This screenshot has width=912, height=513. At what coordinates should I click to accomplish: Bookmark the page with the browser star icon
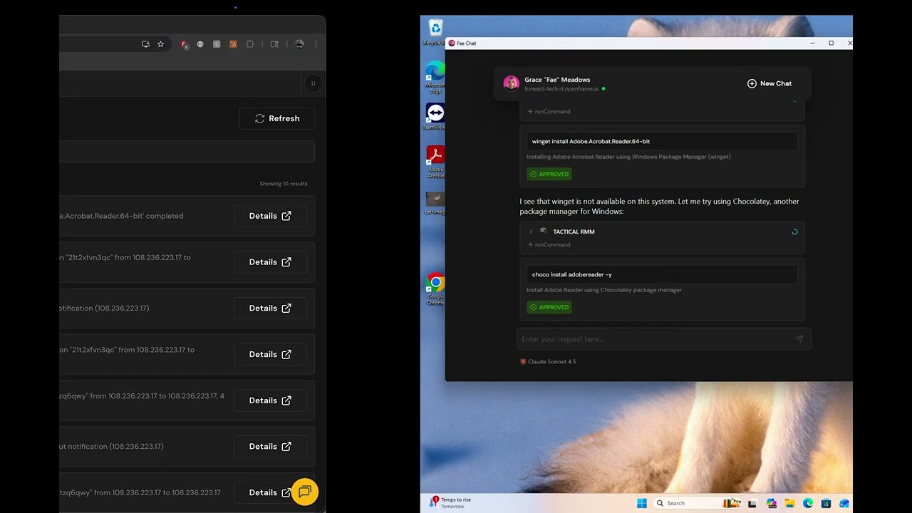tap(160, 44)
